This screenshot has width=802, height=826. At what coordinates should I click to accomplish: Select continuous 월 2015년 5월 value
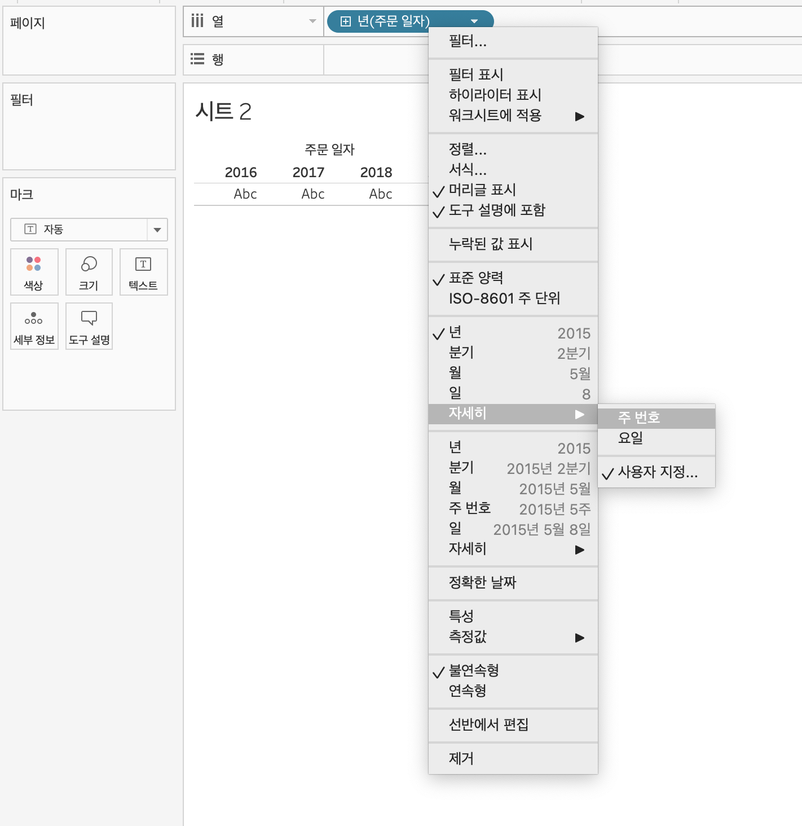coord(513,489)
